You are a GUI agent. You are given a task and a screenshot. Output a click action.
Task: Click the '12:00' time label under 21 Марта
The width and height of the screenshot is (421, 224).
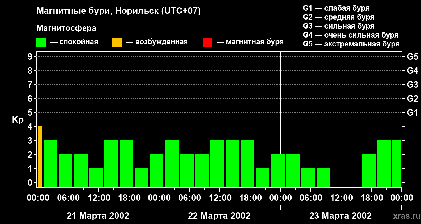click(99, 198)
